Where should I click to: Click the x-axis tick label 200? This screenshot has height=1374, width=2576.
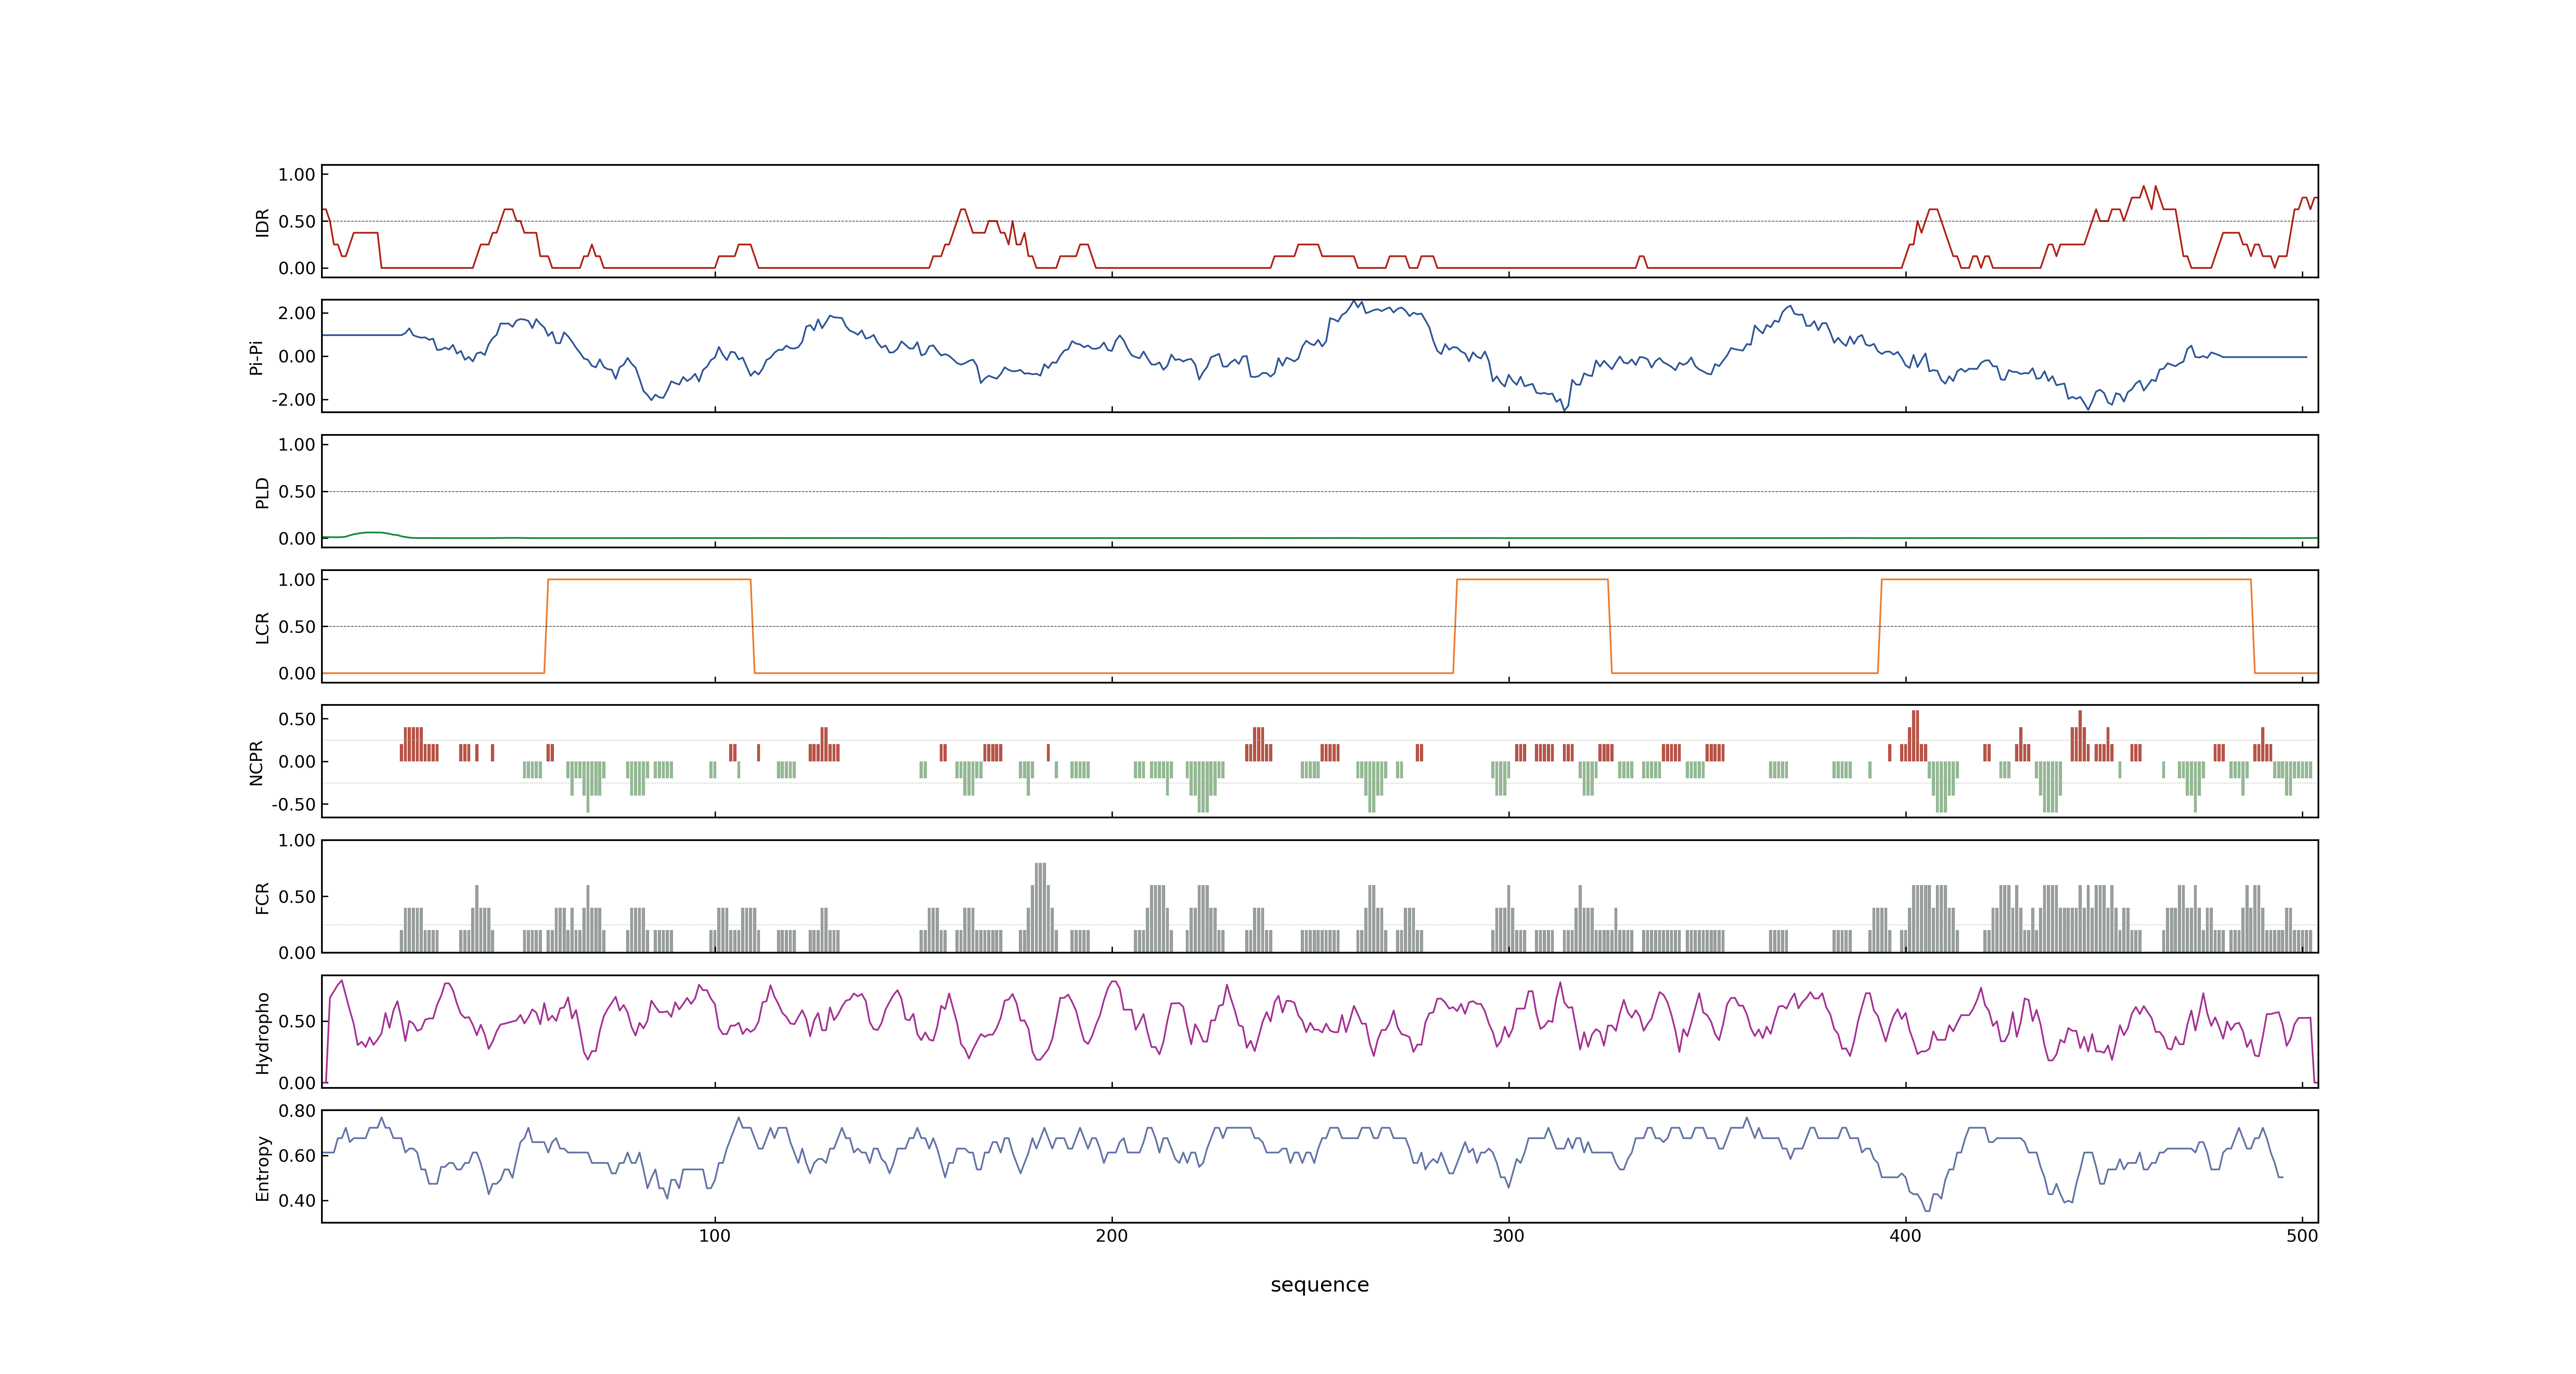[1111, 1236]
